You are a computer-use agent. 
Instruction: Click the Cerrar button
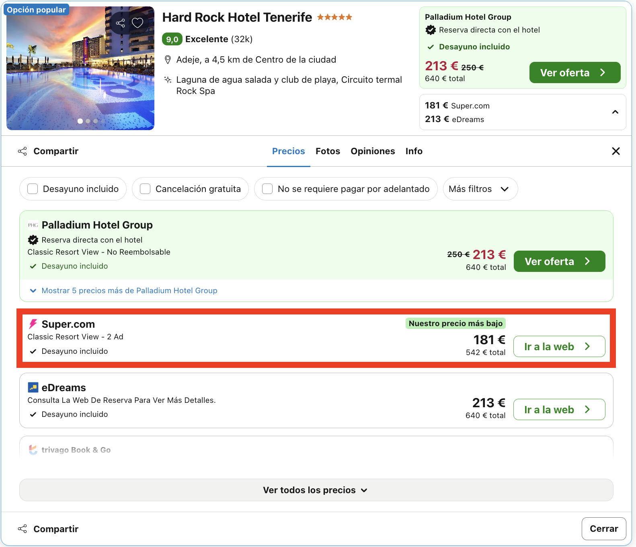pyautogui.click(x=604, y=529)
